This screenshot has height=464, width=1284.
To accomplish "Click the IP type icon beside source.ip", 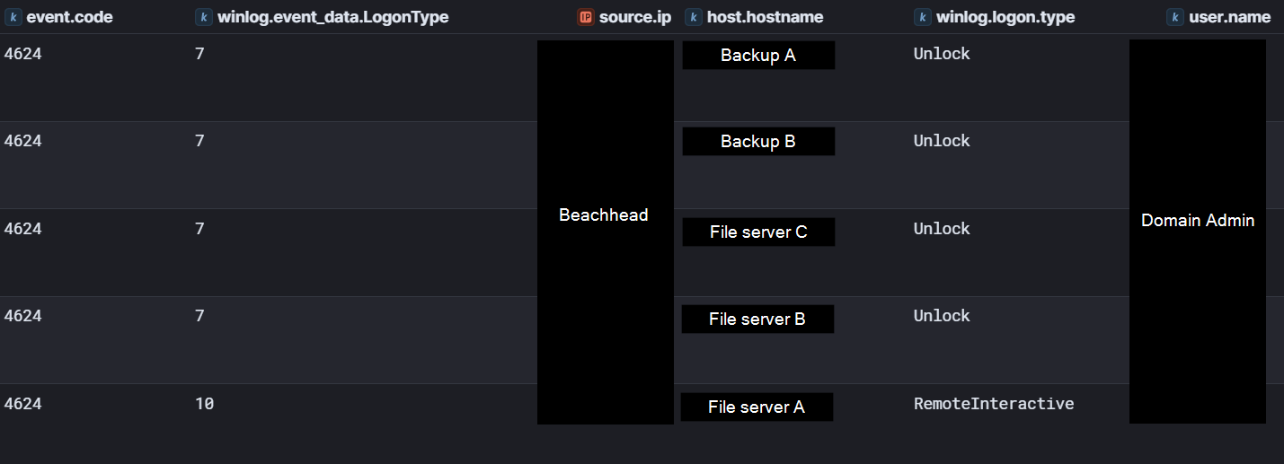I will [x=586, y=17].
